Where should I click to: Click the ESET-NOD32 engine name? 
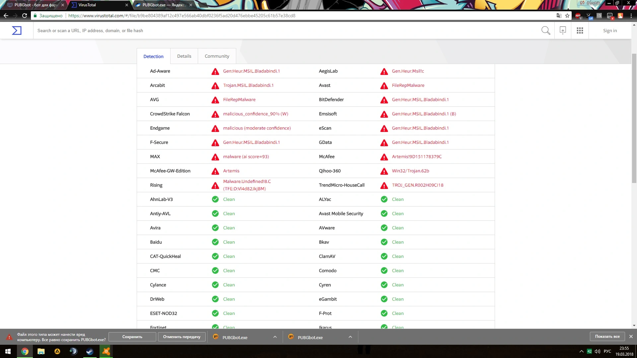(x=164, y=313)
